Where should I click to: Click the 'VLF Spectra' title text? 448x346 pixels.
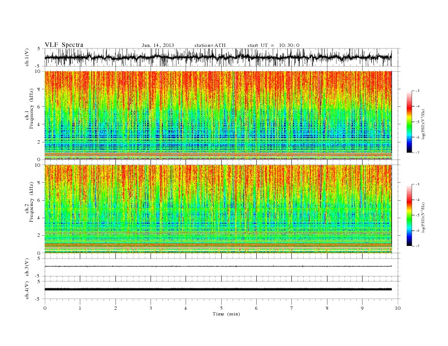[64, 45]
